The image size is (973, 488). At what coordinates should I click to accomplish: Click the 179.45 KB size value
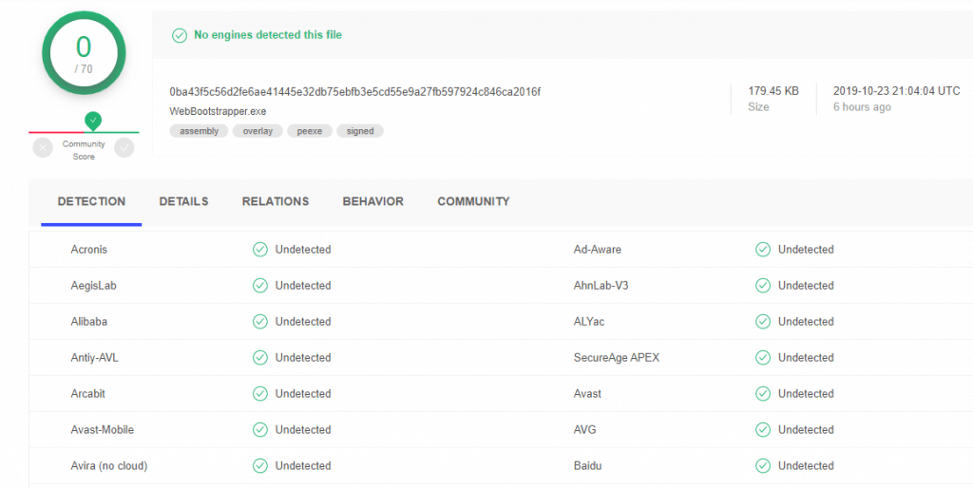click(773, 91)
